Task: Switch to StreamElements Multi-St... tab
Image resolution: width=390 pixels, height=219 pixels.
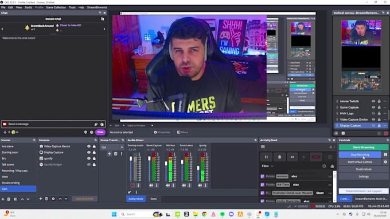Action: click(x=371, y=198)
